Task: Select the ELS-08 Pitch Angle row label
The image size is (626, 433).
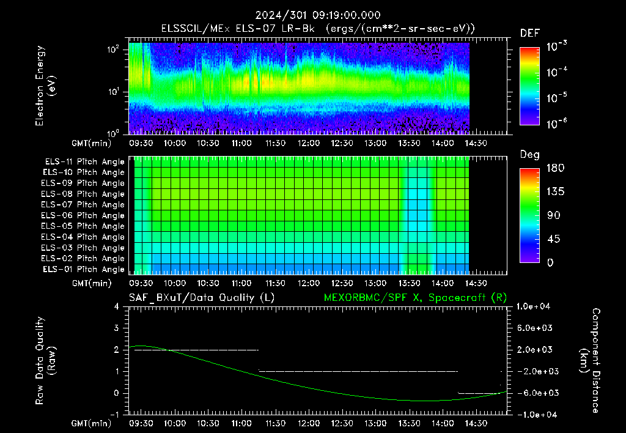Action: coord(83,194)
